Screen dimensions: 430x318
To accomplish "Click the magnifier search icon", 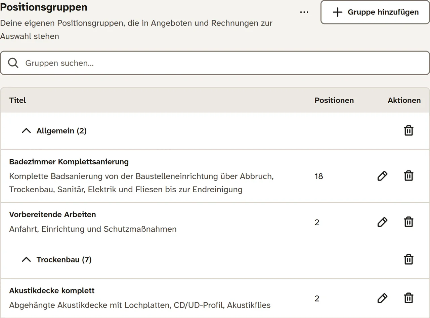I will click(13, 63).
